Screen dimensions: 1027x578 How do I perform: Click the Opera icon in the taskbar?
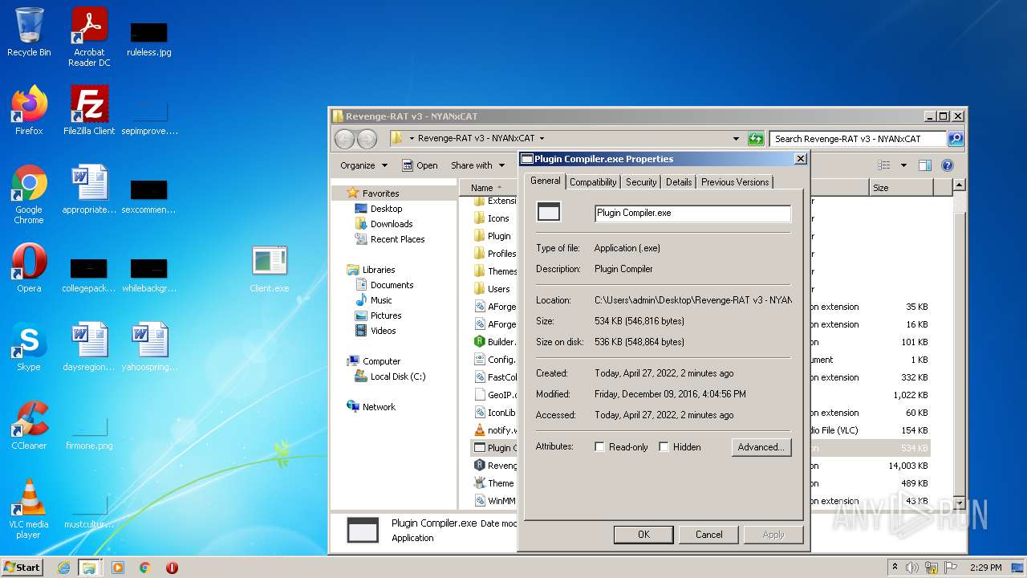(172, 568)
